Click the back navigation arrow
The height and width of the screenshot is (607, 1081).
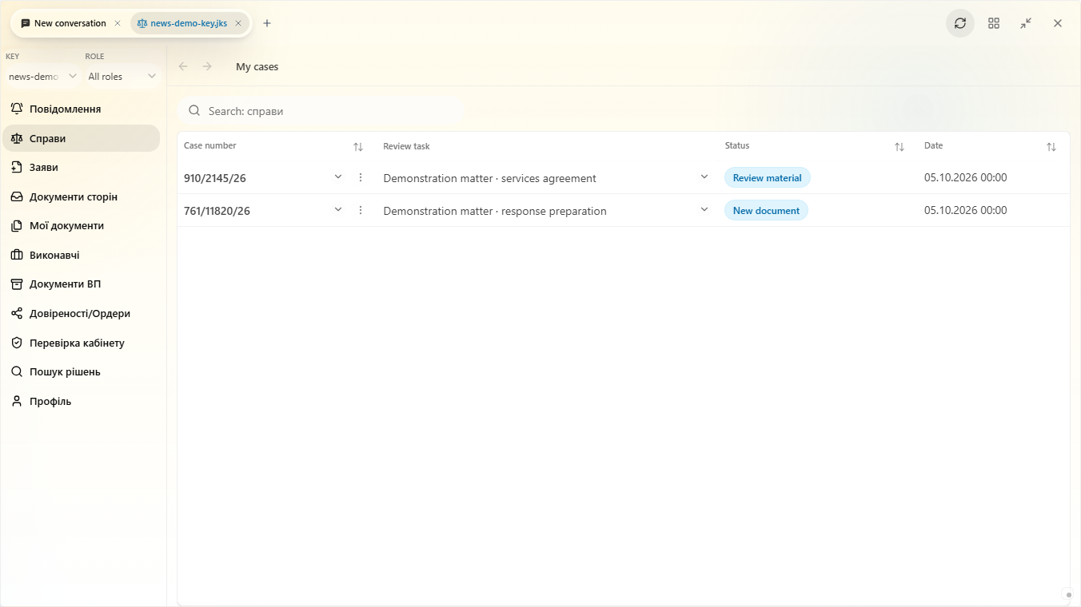click(183, 66)
